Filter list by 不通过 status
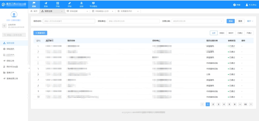Viewport: 259px width, 121px height. [x=249, y=33]
